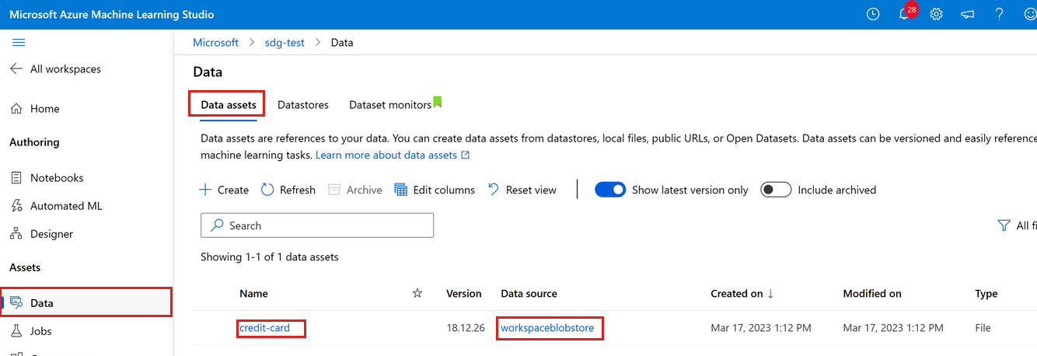Open the recent activity clock icon
The width and height of the screenshot is (1037, 356).
[873, 15]
